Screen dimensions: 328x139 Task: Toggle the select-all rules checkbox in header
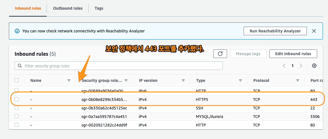tap(17, 80)
